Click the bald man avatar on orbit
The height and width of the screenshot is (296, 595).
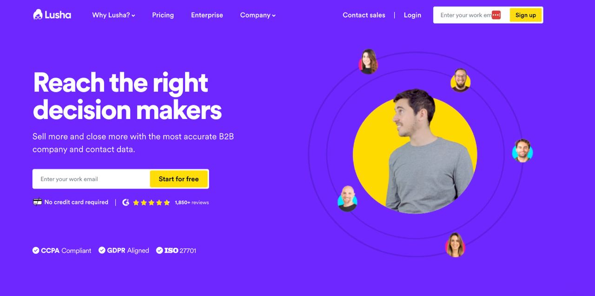click(347, 198)
